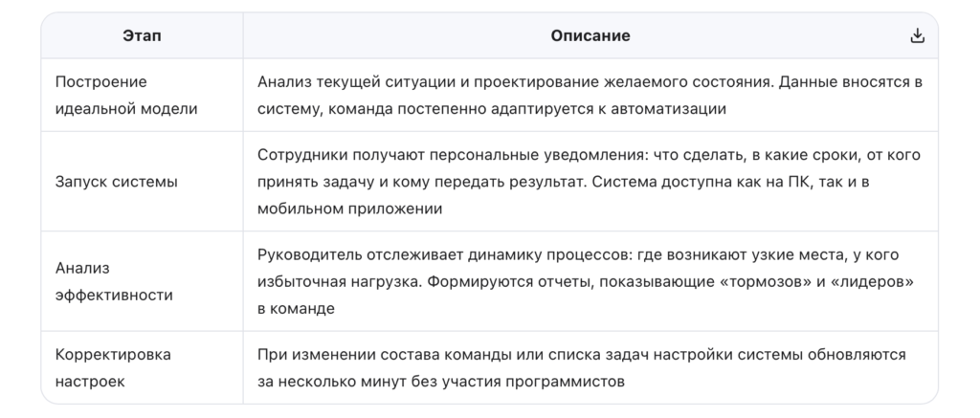Click the text 'в команде'

click(296, 309)
